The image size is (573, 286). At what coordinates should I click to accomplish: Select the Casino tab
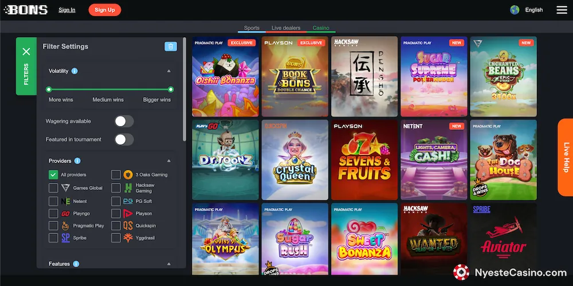(321, 28)
